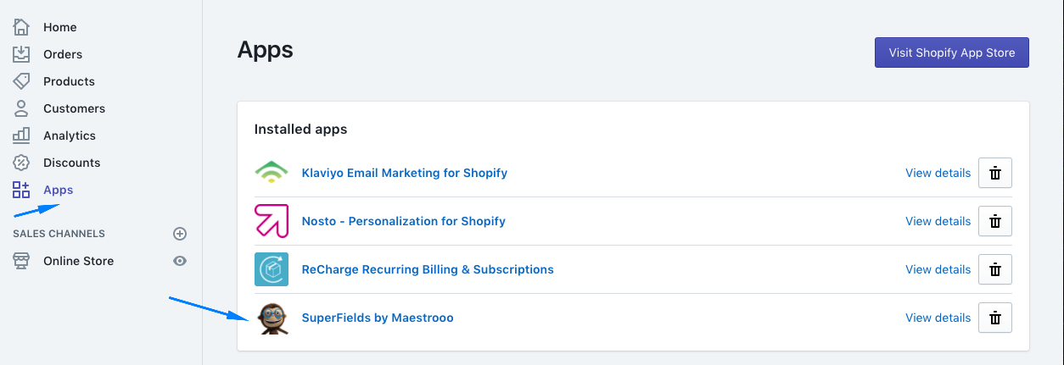Click the Customers person icon
This screenshot has height=365, width=1064.
[21, 108]
